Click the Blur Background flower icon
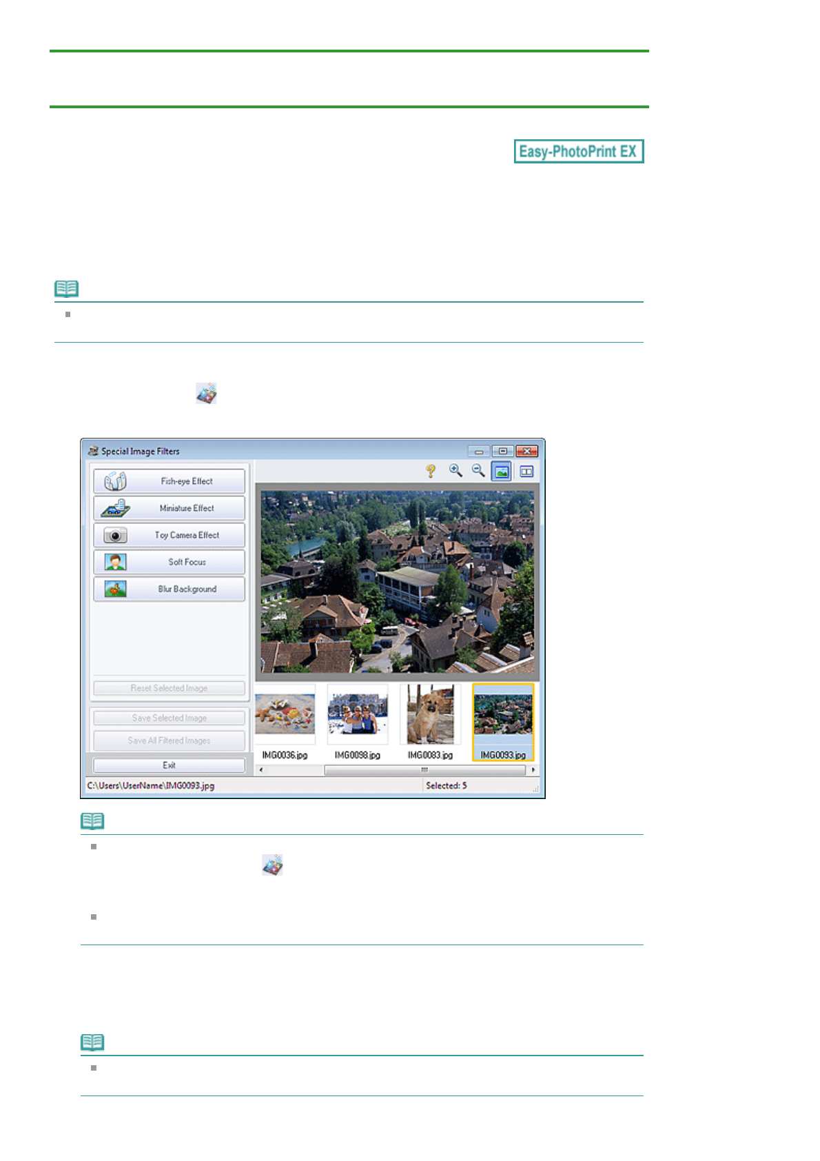 115,589
